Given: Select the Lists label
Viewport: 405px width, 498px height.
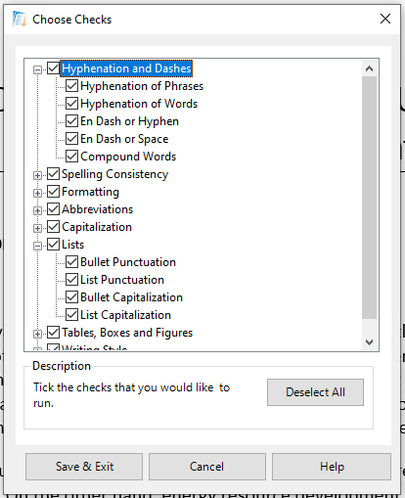Looking at the screenshot, I should [x=72, y=245].
